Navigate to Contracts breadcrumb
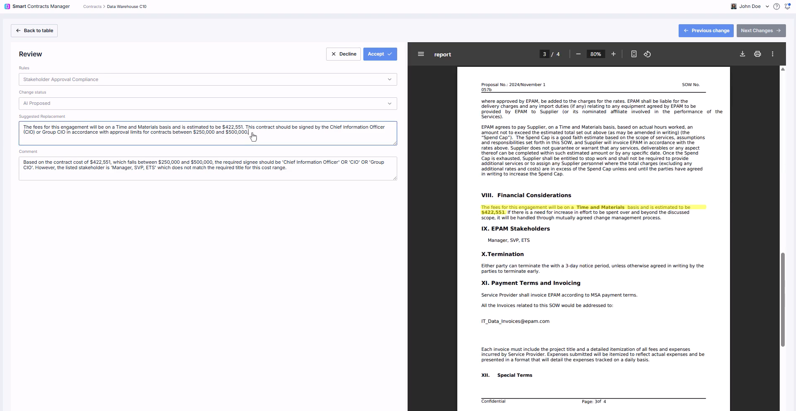Viewport: 796px width, 411px height. pos(92,7)
